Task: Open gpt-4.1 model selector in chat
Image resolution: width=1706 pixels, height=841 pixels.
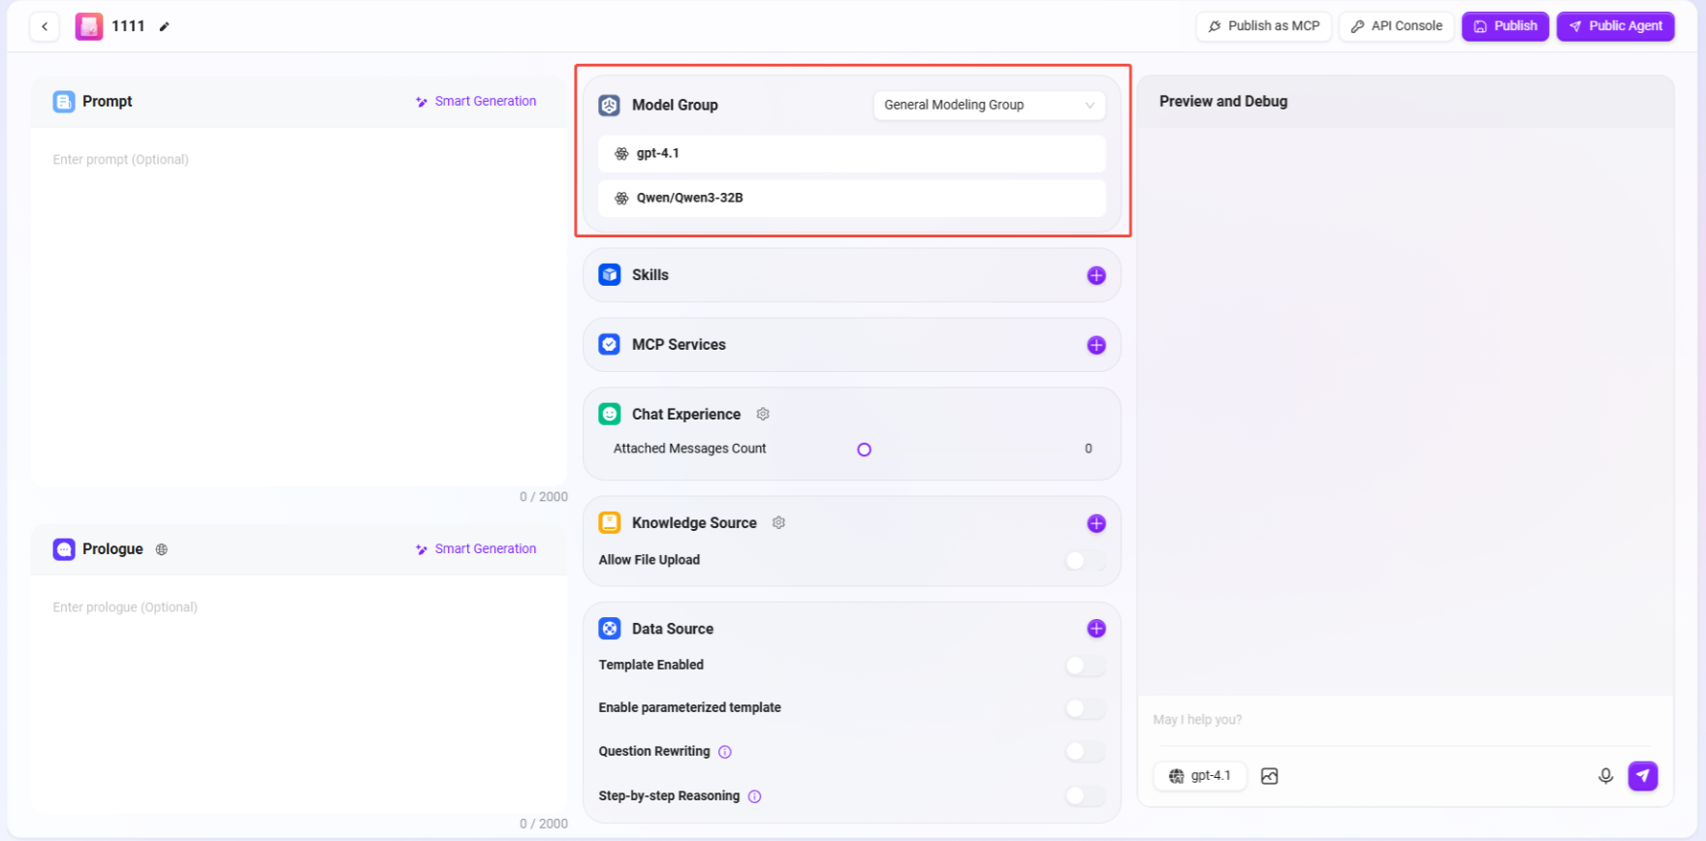Action: coord(1200,775)
